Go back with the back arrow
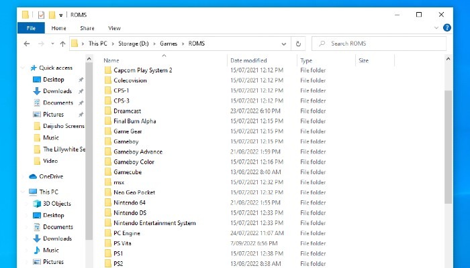Image resolution: width=470 pixels, height=268 pixels. pyautogui.click(x=27, y=44)
